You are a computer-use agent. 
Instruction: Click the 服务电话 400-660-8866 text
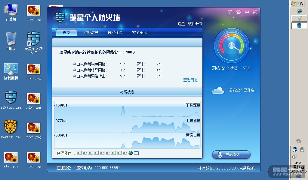[97, 168]
